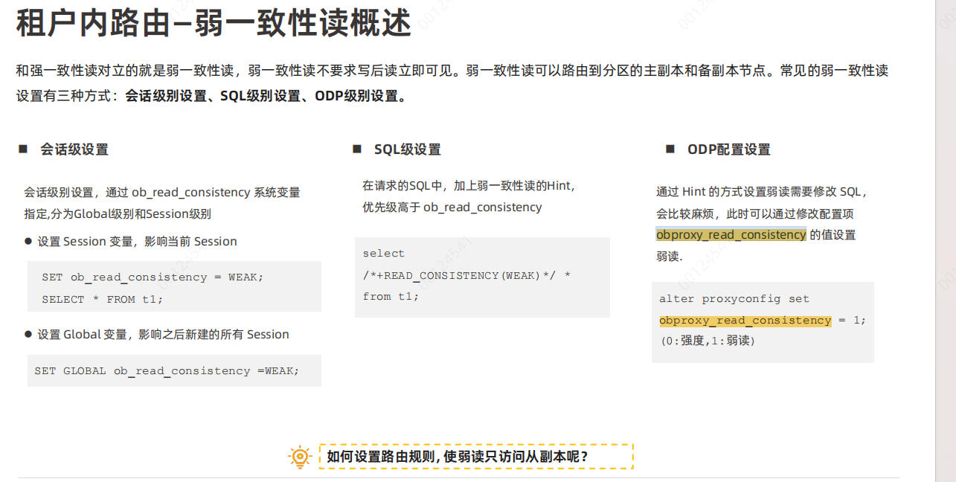The width and height of the screenshot is (956, 482).
Task: Click the square bullet before SQL级设置
Action: coord(357,150)
